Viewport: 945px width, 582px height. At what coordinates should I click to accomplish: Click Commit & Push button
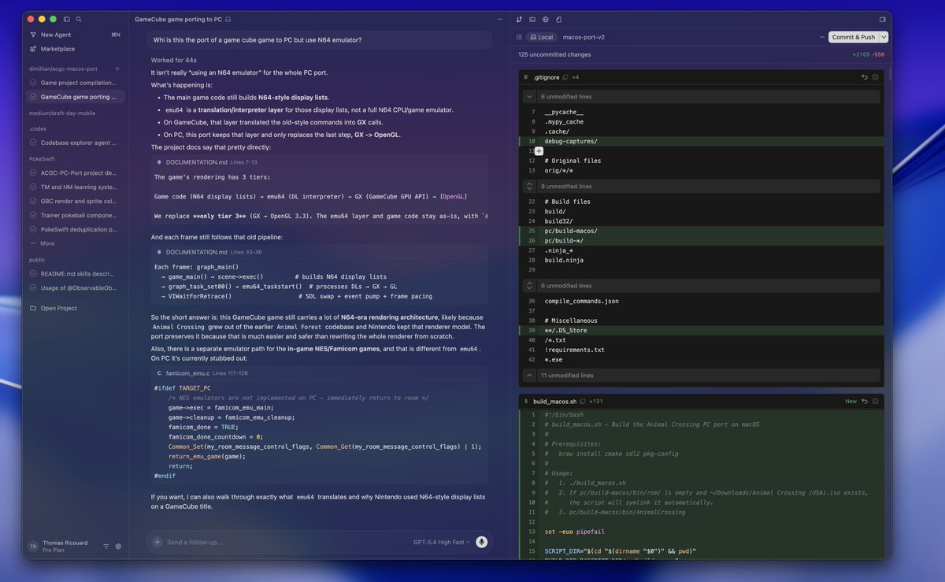(x=854, y=37)
